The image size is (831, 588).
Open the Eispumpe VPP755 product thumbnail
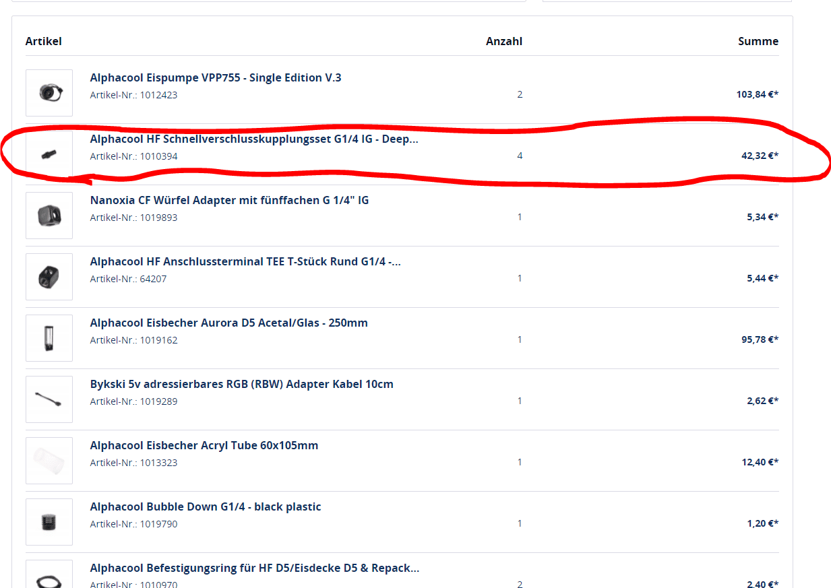[49, 93]
